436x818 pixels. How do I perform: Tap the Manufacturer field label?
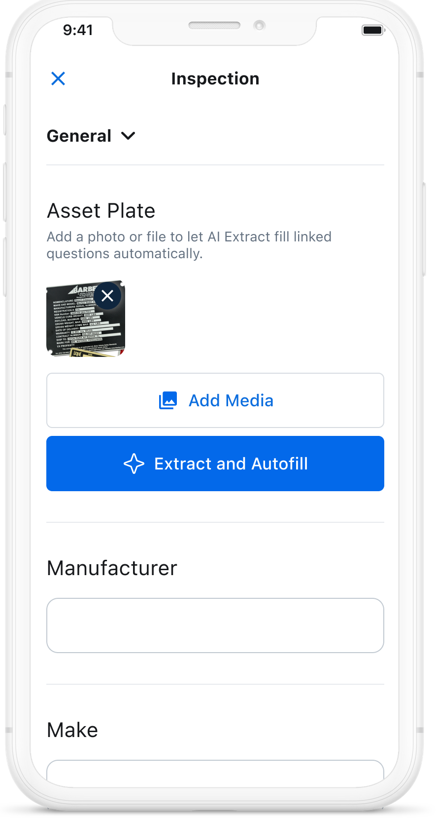tap(112, 568)
